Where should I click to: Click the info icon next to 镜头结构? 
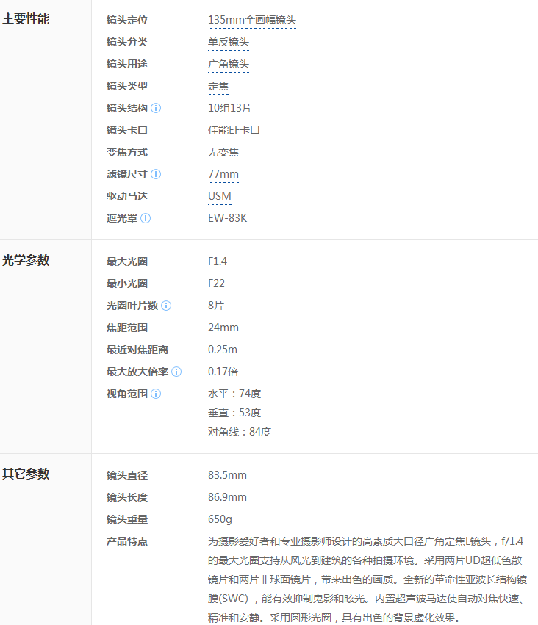click(x=156, y=108)
